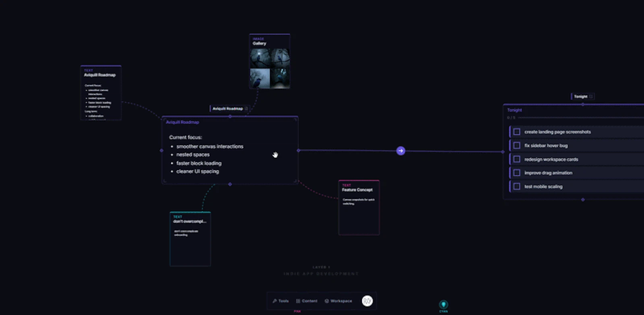Select the bottom-left bird image in Gallery

coord(260,78)
